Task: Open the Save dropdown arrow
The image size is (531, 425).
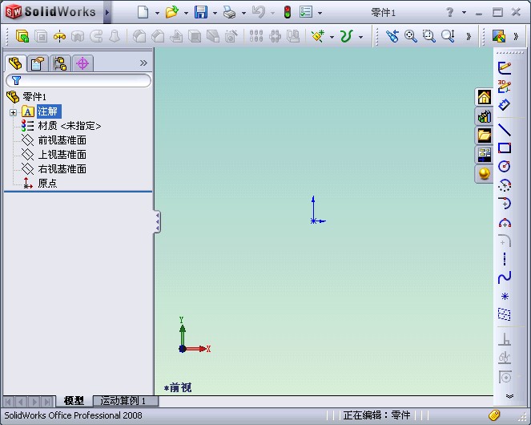Action: 215,13
